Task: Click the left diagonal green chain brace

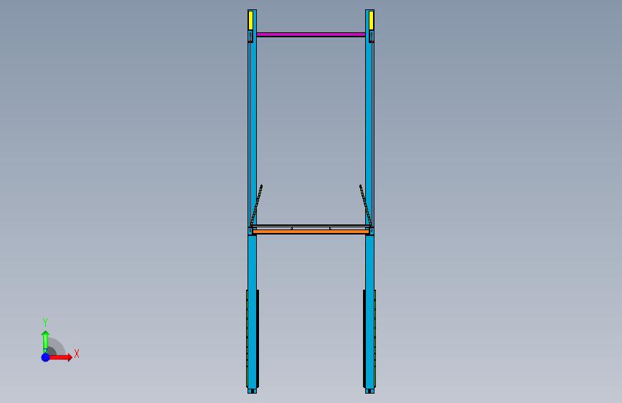Action: coord(256,206)
